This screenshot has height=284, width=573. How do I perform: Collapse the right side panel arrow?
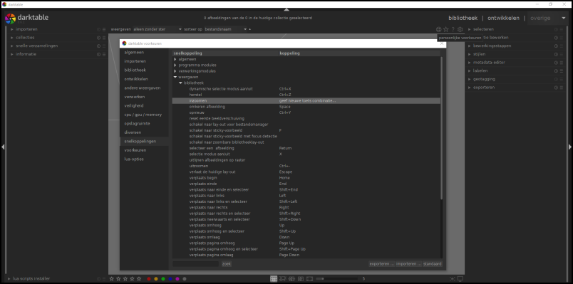click(570, 147)
